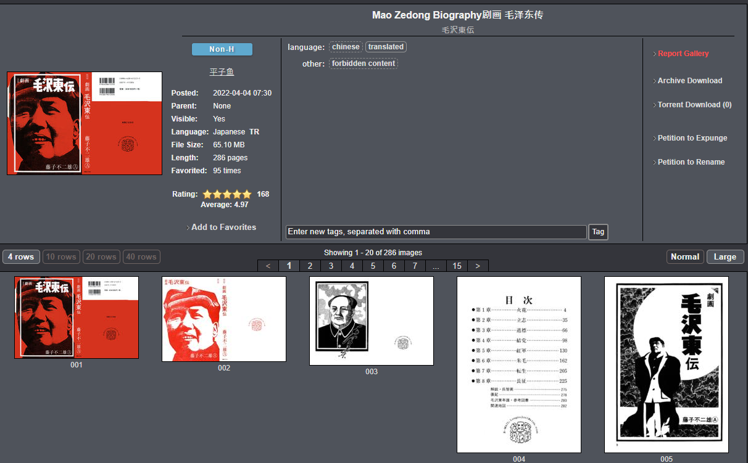Open thumbnail 004 table of contents
Image resolution: width=748 pixels, height=463 pixels.
519,365
